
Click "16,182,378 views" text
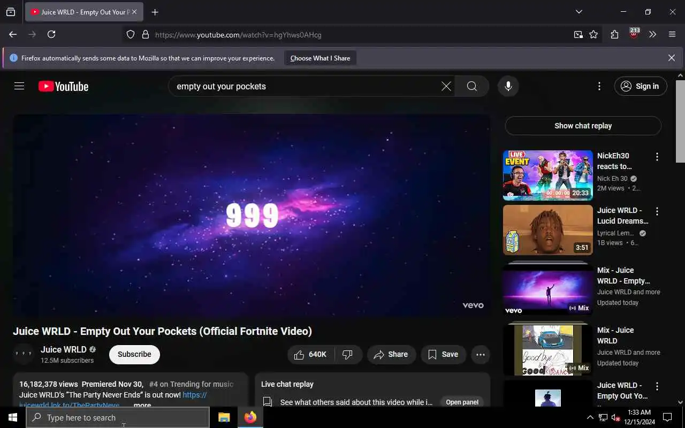pos(48,384)
